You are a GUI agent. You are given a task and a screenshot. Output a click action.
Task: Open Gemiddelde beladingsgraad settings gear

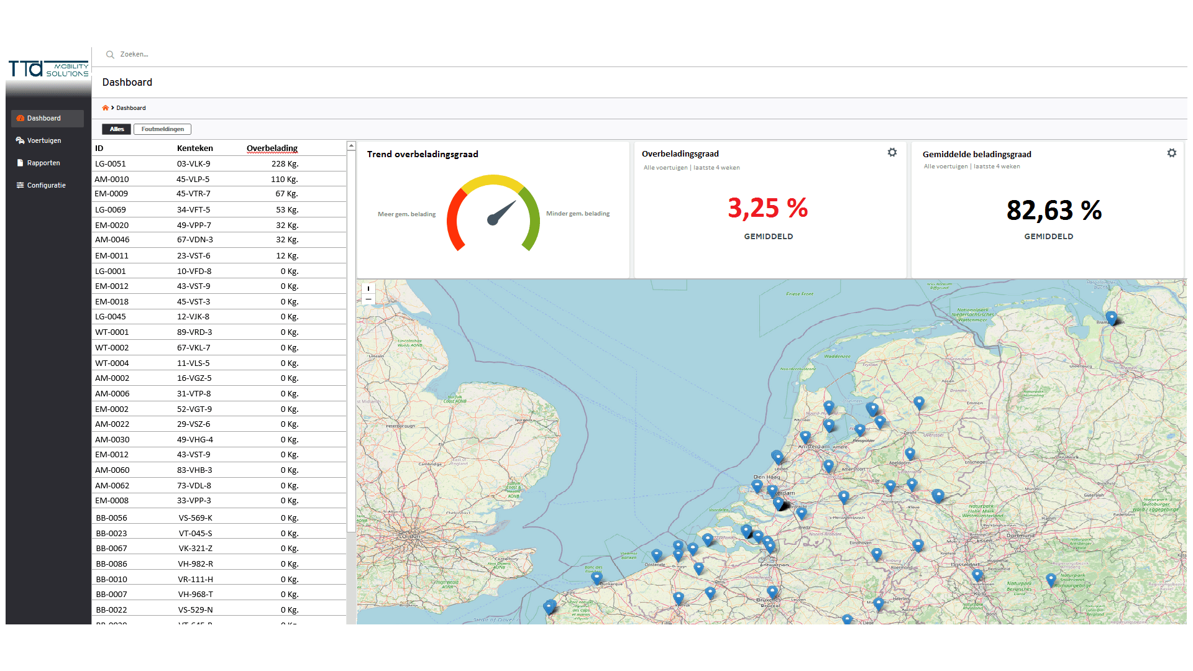pos(1171,153)
